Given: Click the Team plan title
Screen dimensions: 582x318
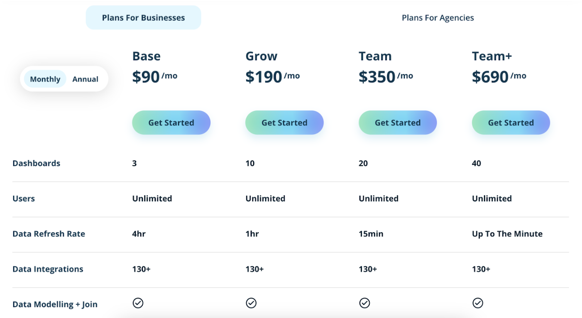Looking at the screenshot, I should tap(375, 56).
